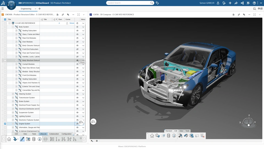Toggle visibility eye for Door Modules
The image size is (264, 149).
click(x=77, y=42)
